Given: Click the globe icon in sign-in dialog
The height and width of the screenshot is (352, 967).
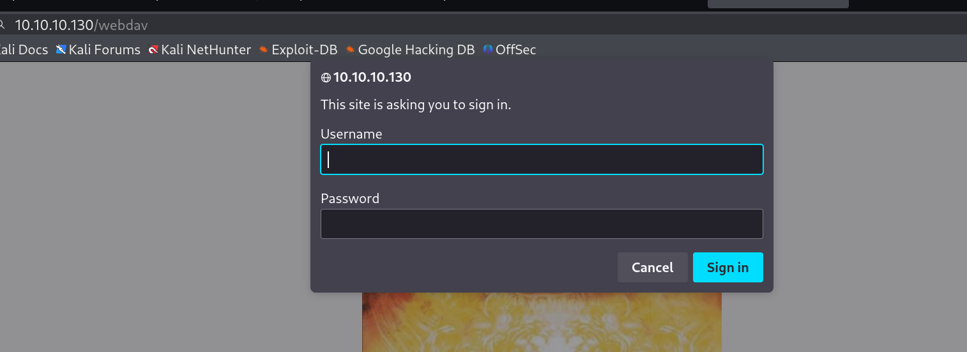Looking at the screenshot, I should [x=326, y=78].
